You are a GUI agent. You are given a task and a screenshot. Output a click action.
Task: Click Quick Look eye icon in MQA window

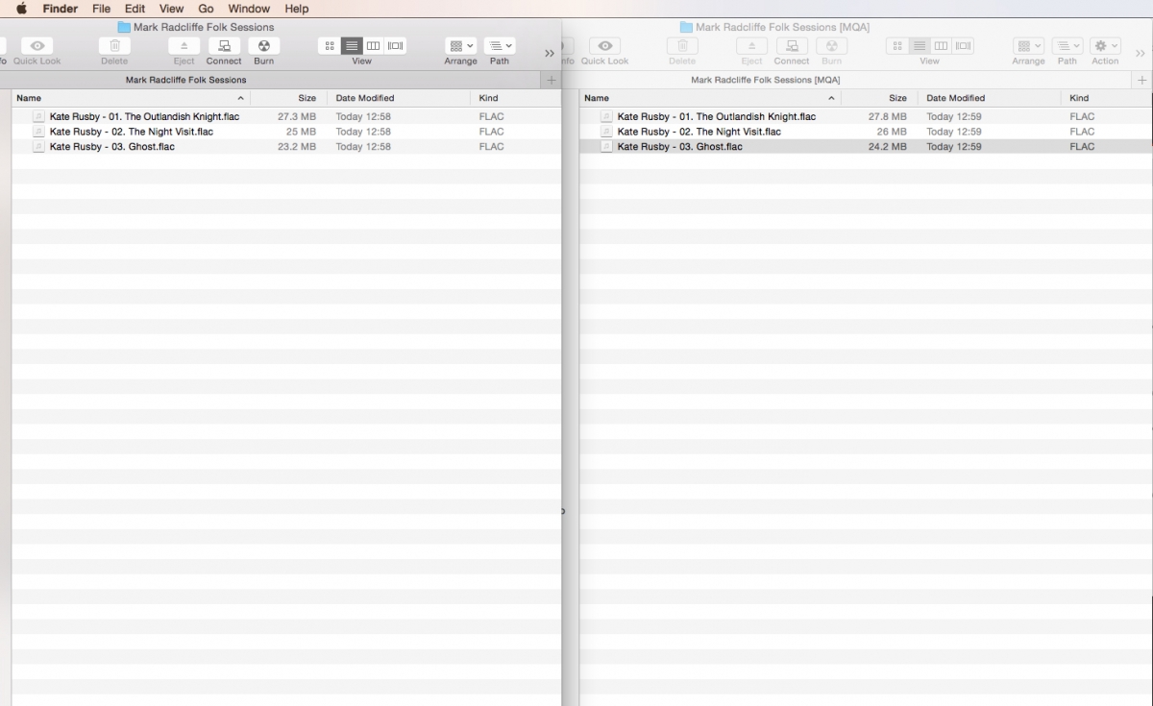(605, 45)
